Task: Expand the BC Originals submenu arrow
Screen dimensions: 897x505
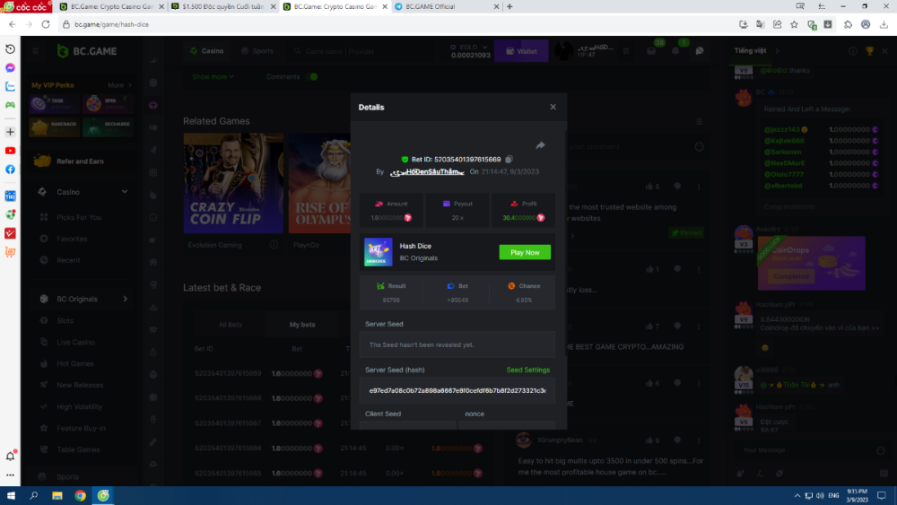Action: (x=125, y=299)
